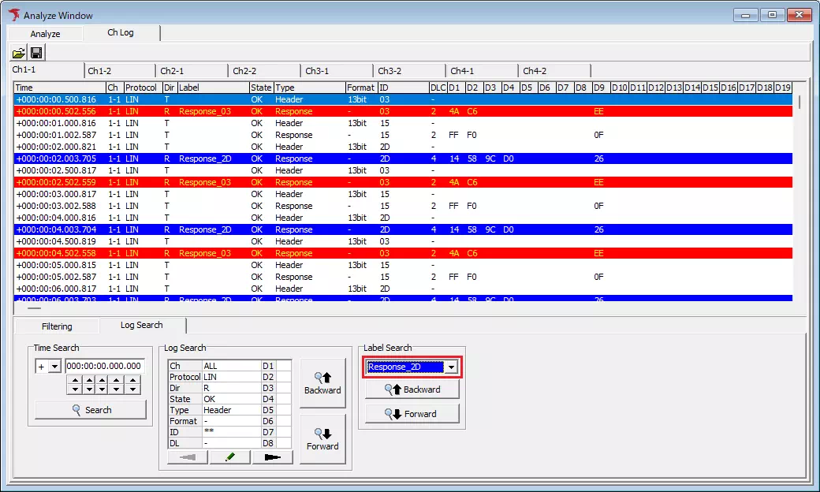This screenshot has width=820, height=492.
Task: Select the Ch4-2 channel tab
Action: point(535,71)
